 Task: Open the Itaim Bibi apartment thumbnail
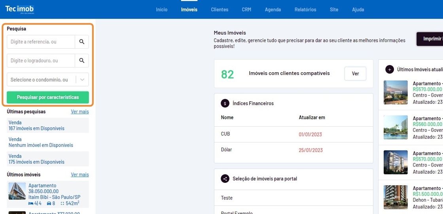point(17,191)
